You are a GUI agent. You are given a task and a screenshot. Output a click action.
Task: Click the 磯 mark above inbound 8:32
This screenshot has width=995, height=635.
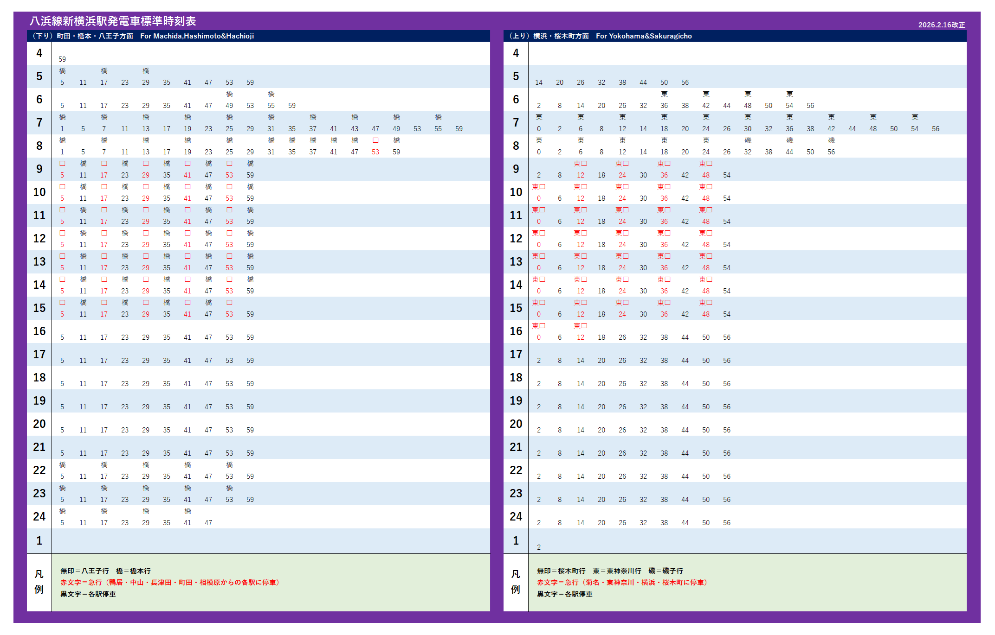(748, 140)
